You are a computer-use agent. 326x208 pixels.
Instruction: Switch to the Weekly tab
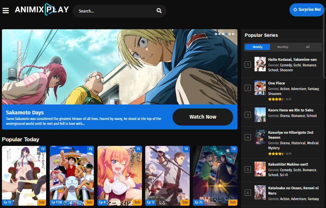click(x=258, y=47)
